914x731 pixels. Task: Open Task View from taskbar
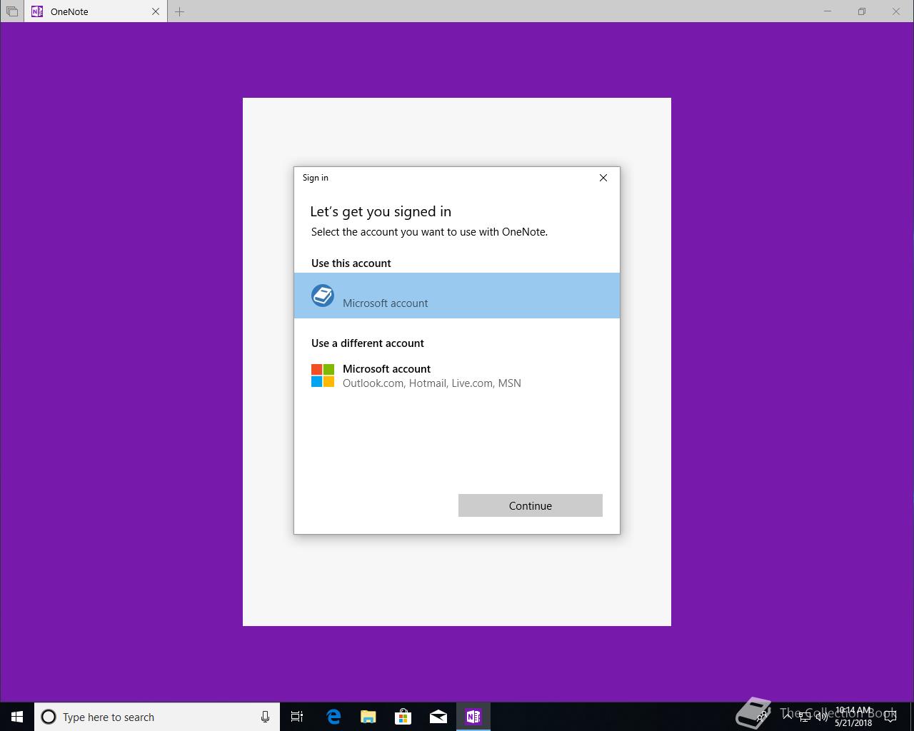[297, 717]
